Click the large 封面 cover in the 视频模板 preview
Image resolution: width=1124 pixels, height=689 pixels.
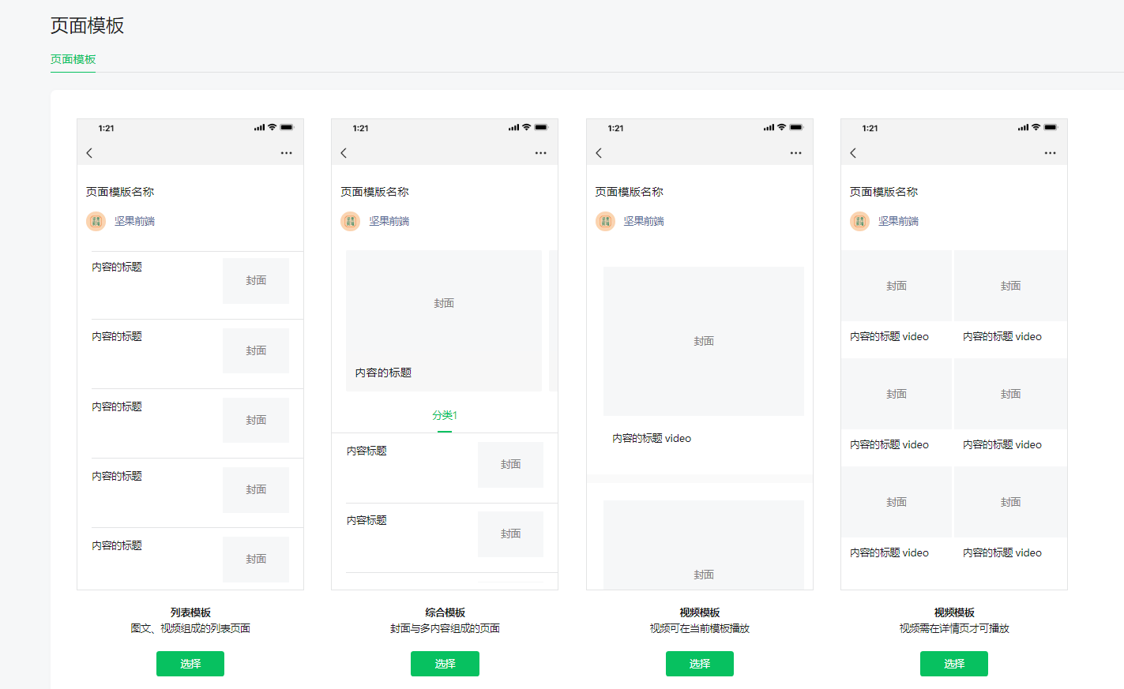(x=703, y=341)
